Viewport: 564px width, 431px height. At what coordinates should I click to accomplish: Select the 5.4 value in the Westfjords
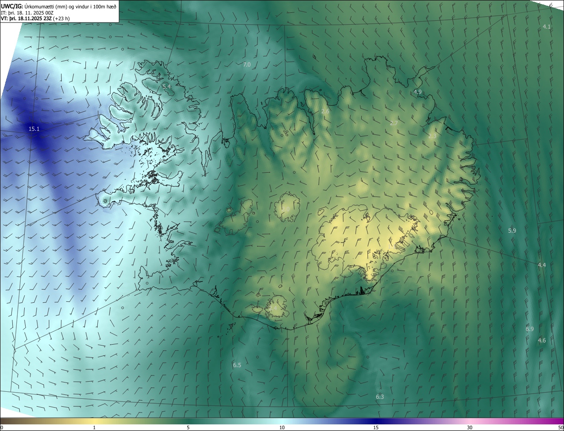point(167,87)
